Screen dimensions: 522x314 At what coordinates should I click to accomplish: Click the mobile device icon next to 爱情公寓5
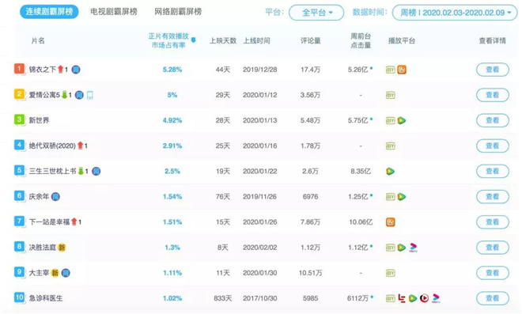tap(90, 95)
